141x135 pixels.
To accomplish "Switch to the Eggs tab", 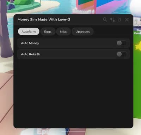I will click(x=48, y=31).
